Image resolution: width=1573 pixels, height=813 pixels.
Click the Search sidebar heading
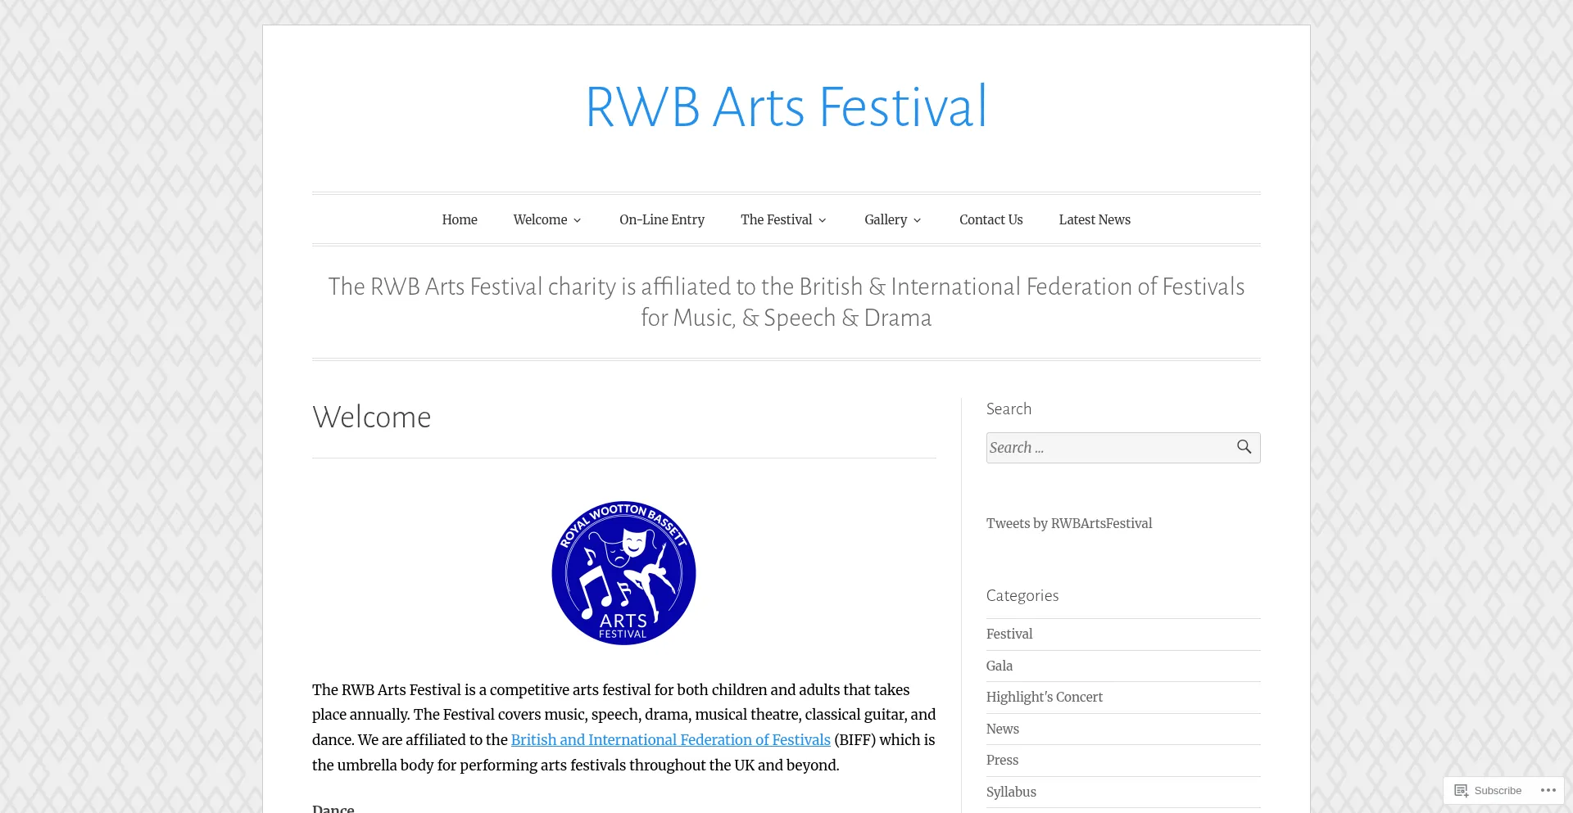click(x=1009, y=409)
